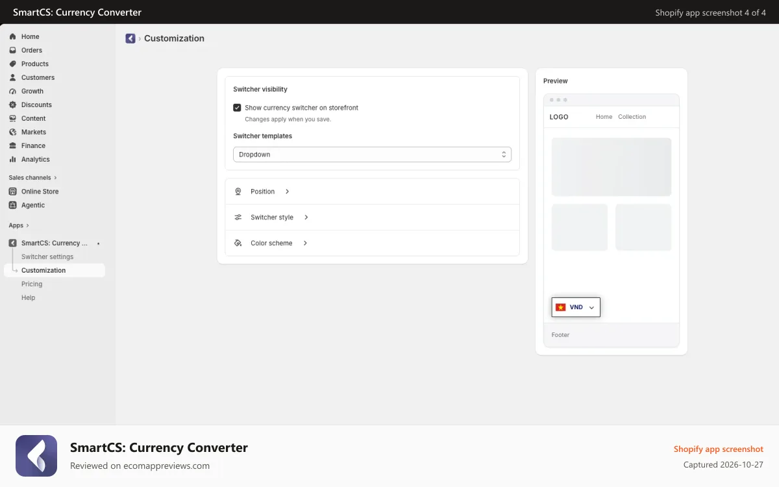Open Help page in the sidebar
The height and width of the screenshot is (487, 779).
coord(29,297)
